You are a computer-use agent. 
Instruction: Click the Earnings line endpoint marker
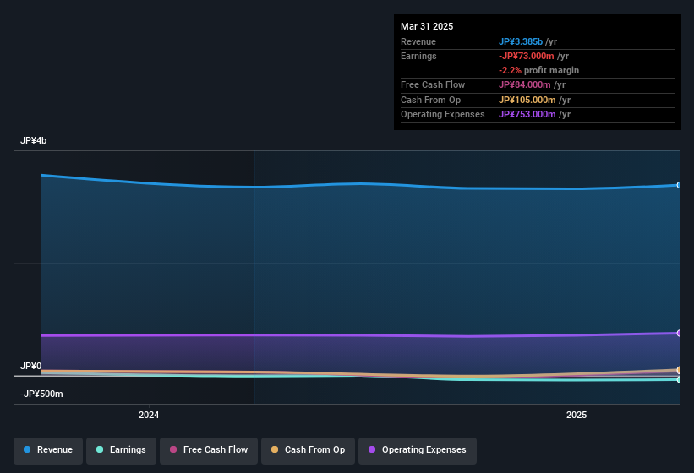[x=680, y=380]
